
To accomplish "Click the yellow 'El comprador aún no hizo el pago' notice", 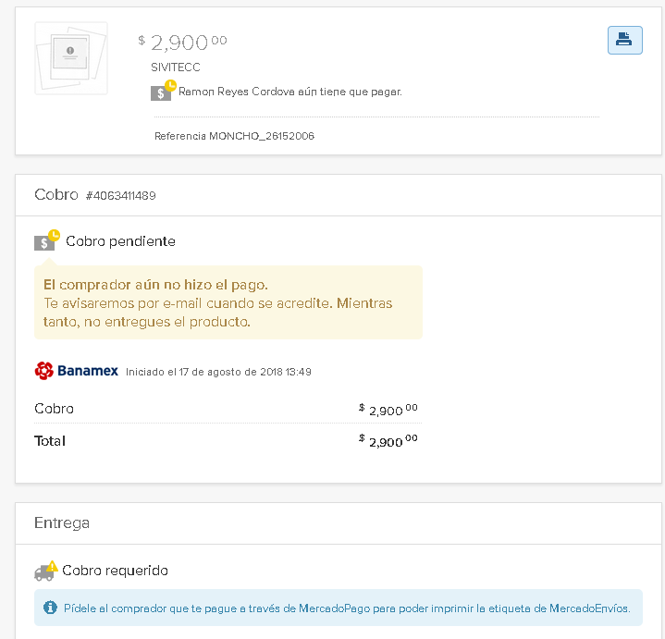I will coord(228,302).
